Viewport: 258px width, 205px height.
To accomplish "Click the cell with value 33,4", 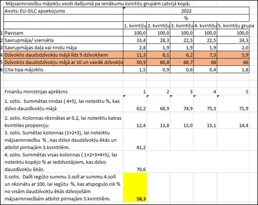I will [x=135, y=40].
